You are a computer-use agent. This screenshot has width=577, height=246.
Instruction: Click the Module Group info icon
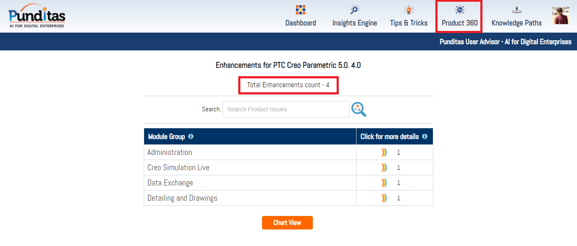(191, 136)
